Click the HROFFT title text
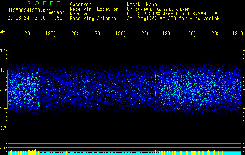 40,3
